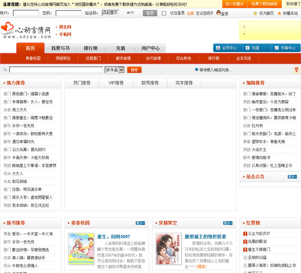301x273 pixels.
Task: Click the rank 4 badge for 丞相好凶猛
Action: [245, 258]
